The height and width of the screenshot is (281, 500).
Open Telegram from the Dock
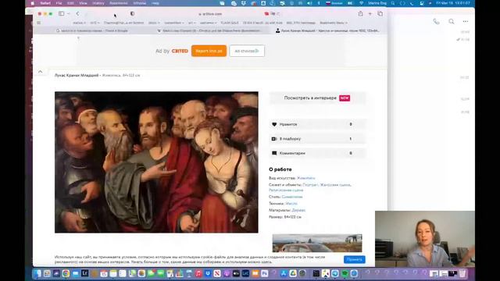click(335, 273)
